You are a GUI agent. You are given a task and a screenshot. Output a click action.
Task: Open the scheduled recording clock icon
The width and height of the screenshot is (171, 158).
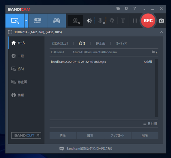[126, 8]
